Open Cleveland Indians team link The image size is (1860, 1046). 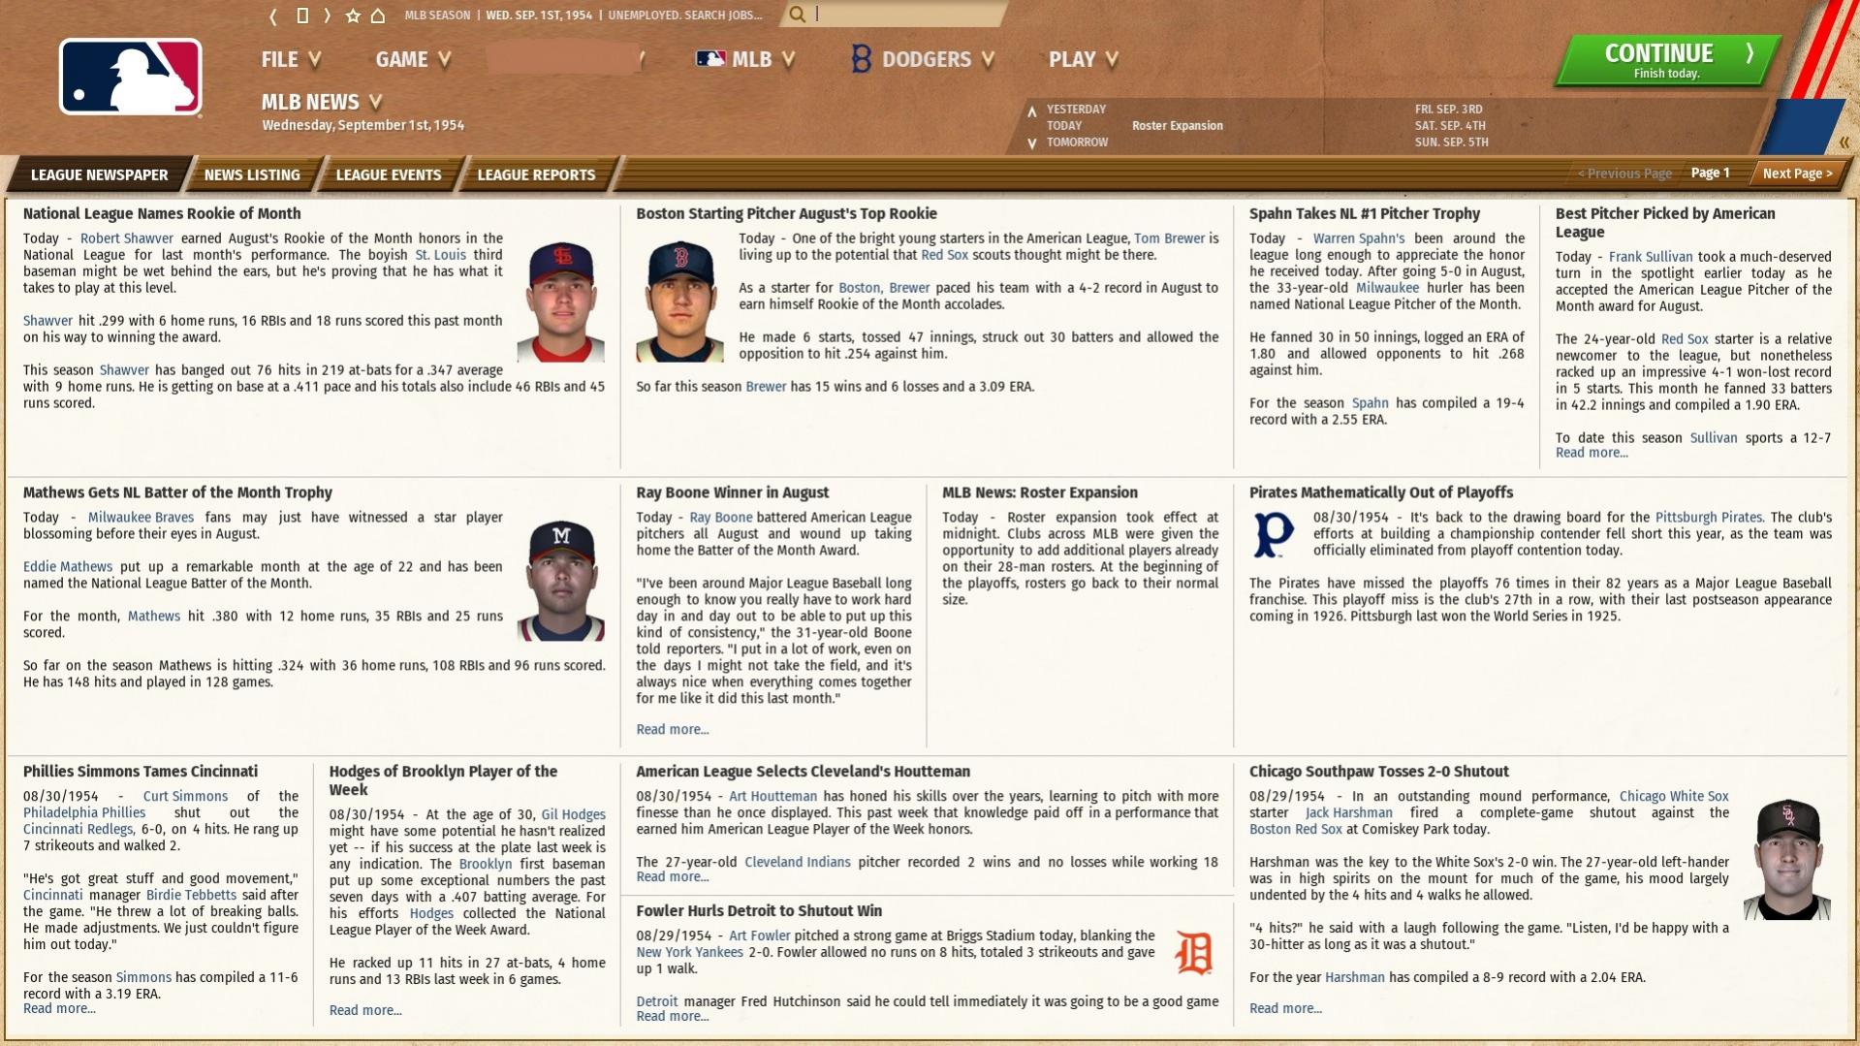click(x=797, y=863)
